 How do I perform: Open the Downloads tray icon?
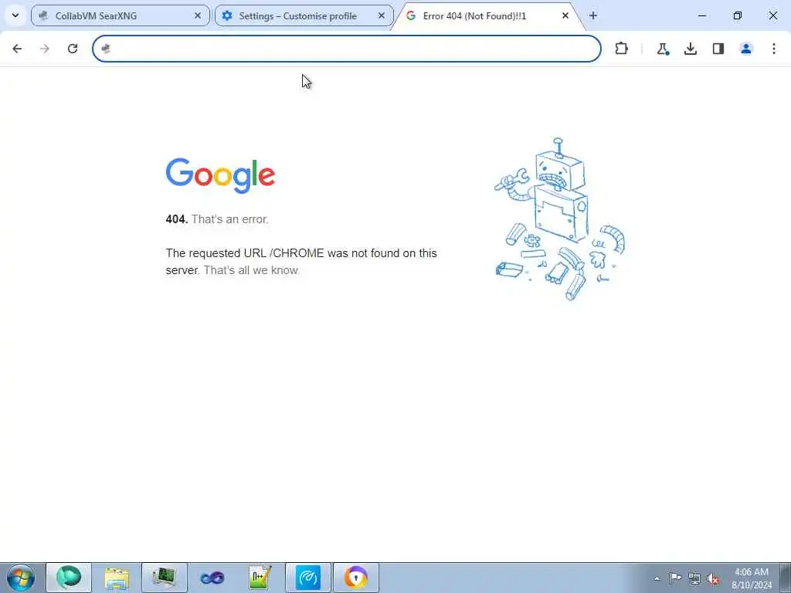point(691,49)
